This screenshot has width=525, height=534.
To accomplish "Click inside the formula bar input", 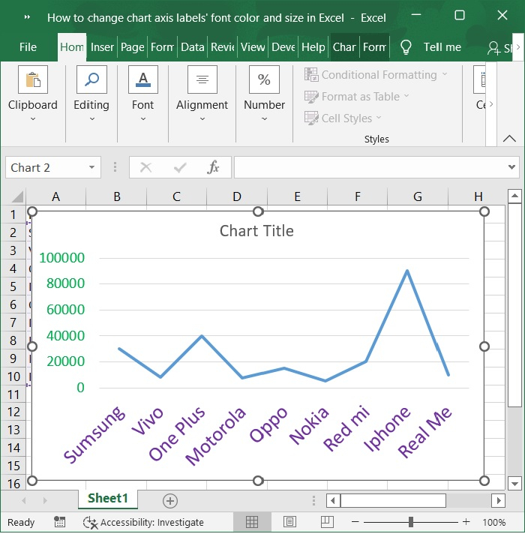I will coord(370,167).
